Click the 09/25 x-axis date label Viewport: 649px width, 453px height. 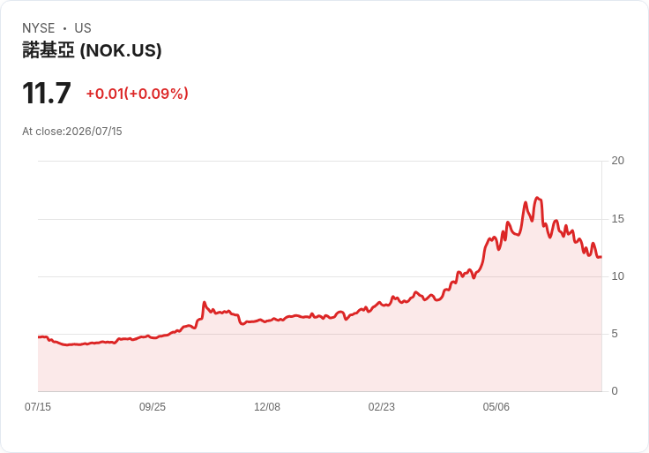pyautogui.click(x=153, y=407)
